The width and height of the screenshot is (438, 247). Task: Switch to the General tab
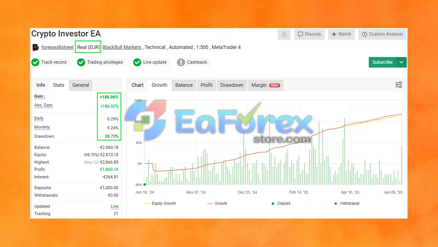[x=81, y=85]
